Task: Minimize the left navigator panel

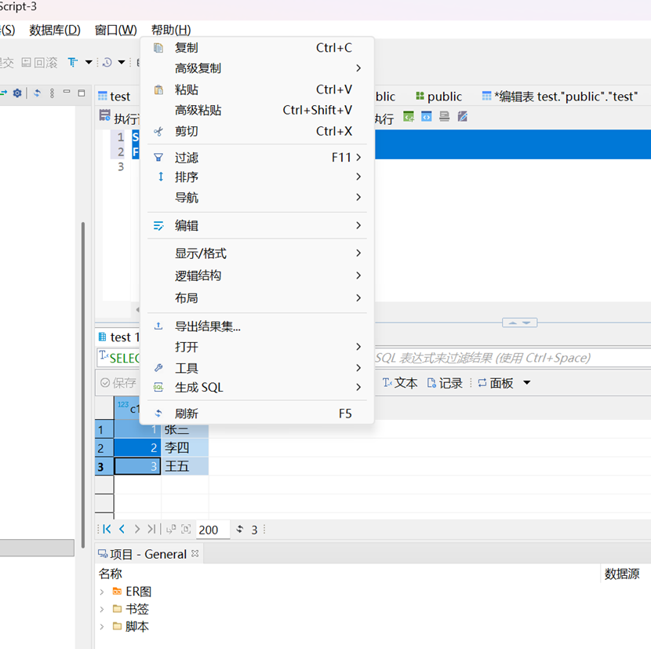Action: tap(67, 93)
